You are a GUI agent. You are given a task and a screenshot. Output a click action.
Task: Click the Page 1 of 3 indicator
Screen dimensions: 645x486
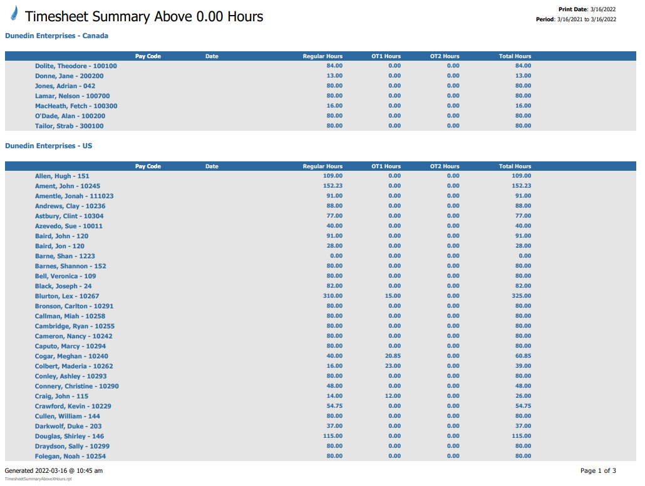(x=598, y=470)
